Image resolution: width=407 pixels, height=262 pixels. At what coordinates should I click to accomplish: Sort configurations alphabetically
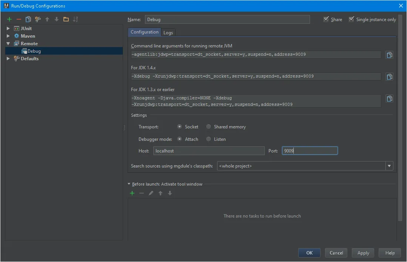point(75,19)
